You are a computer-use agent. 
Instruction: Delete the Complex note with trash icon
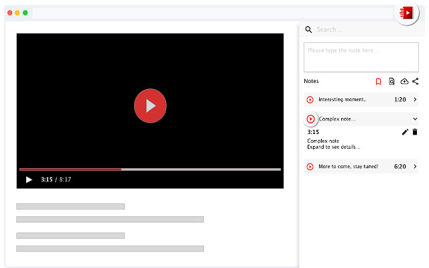(415, 132)
